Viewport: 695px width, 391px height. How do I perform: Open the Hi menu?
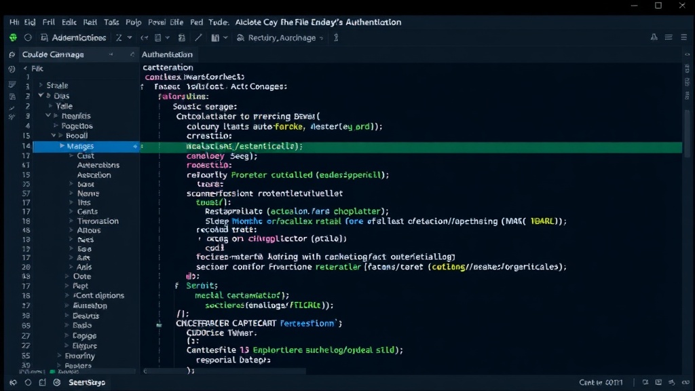click(x=14, y=22)
